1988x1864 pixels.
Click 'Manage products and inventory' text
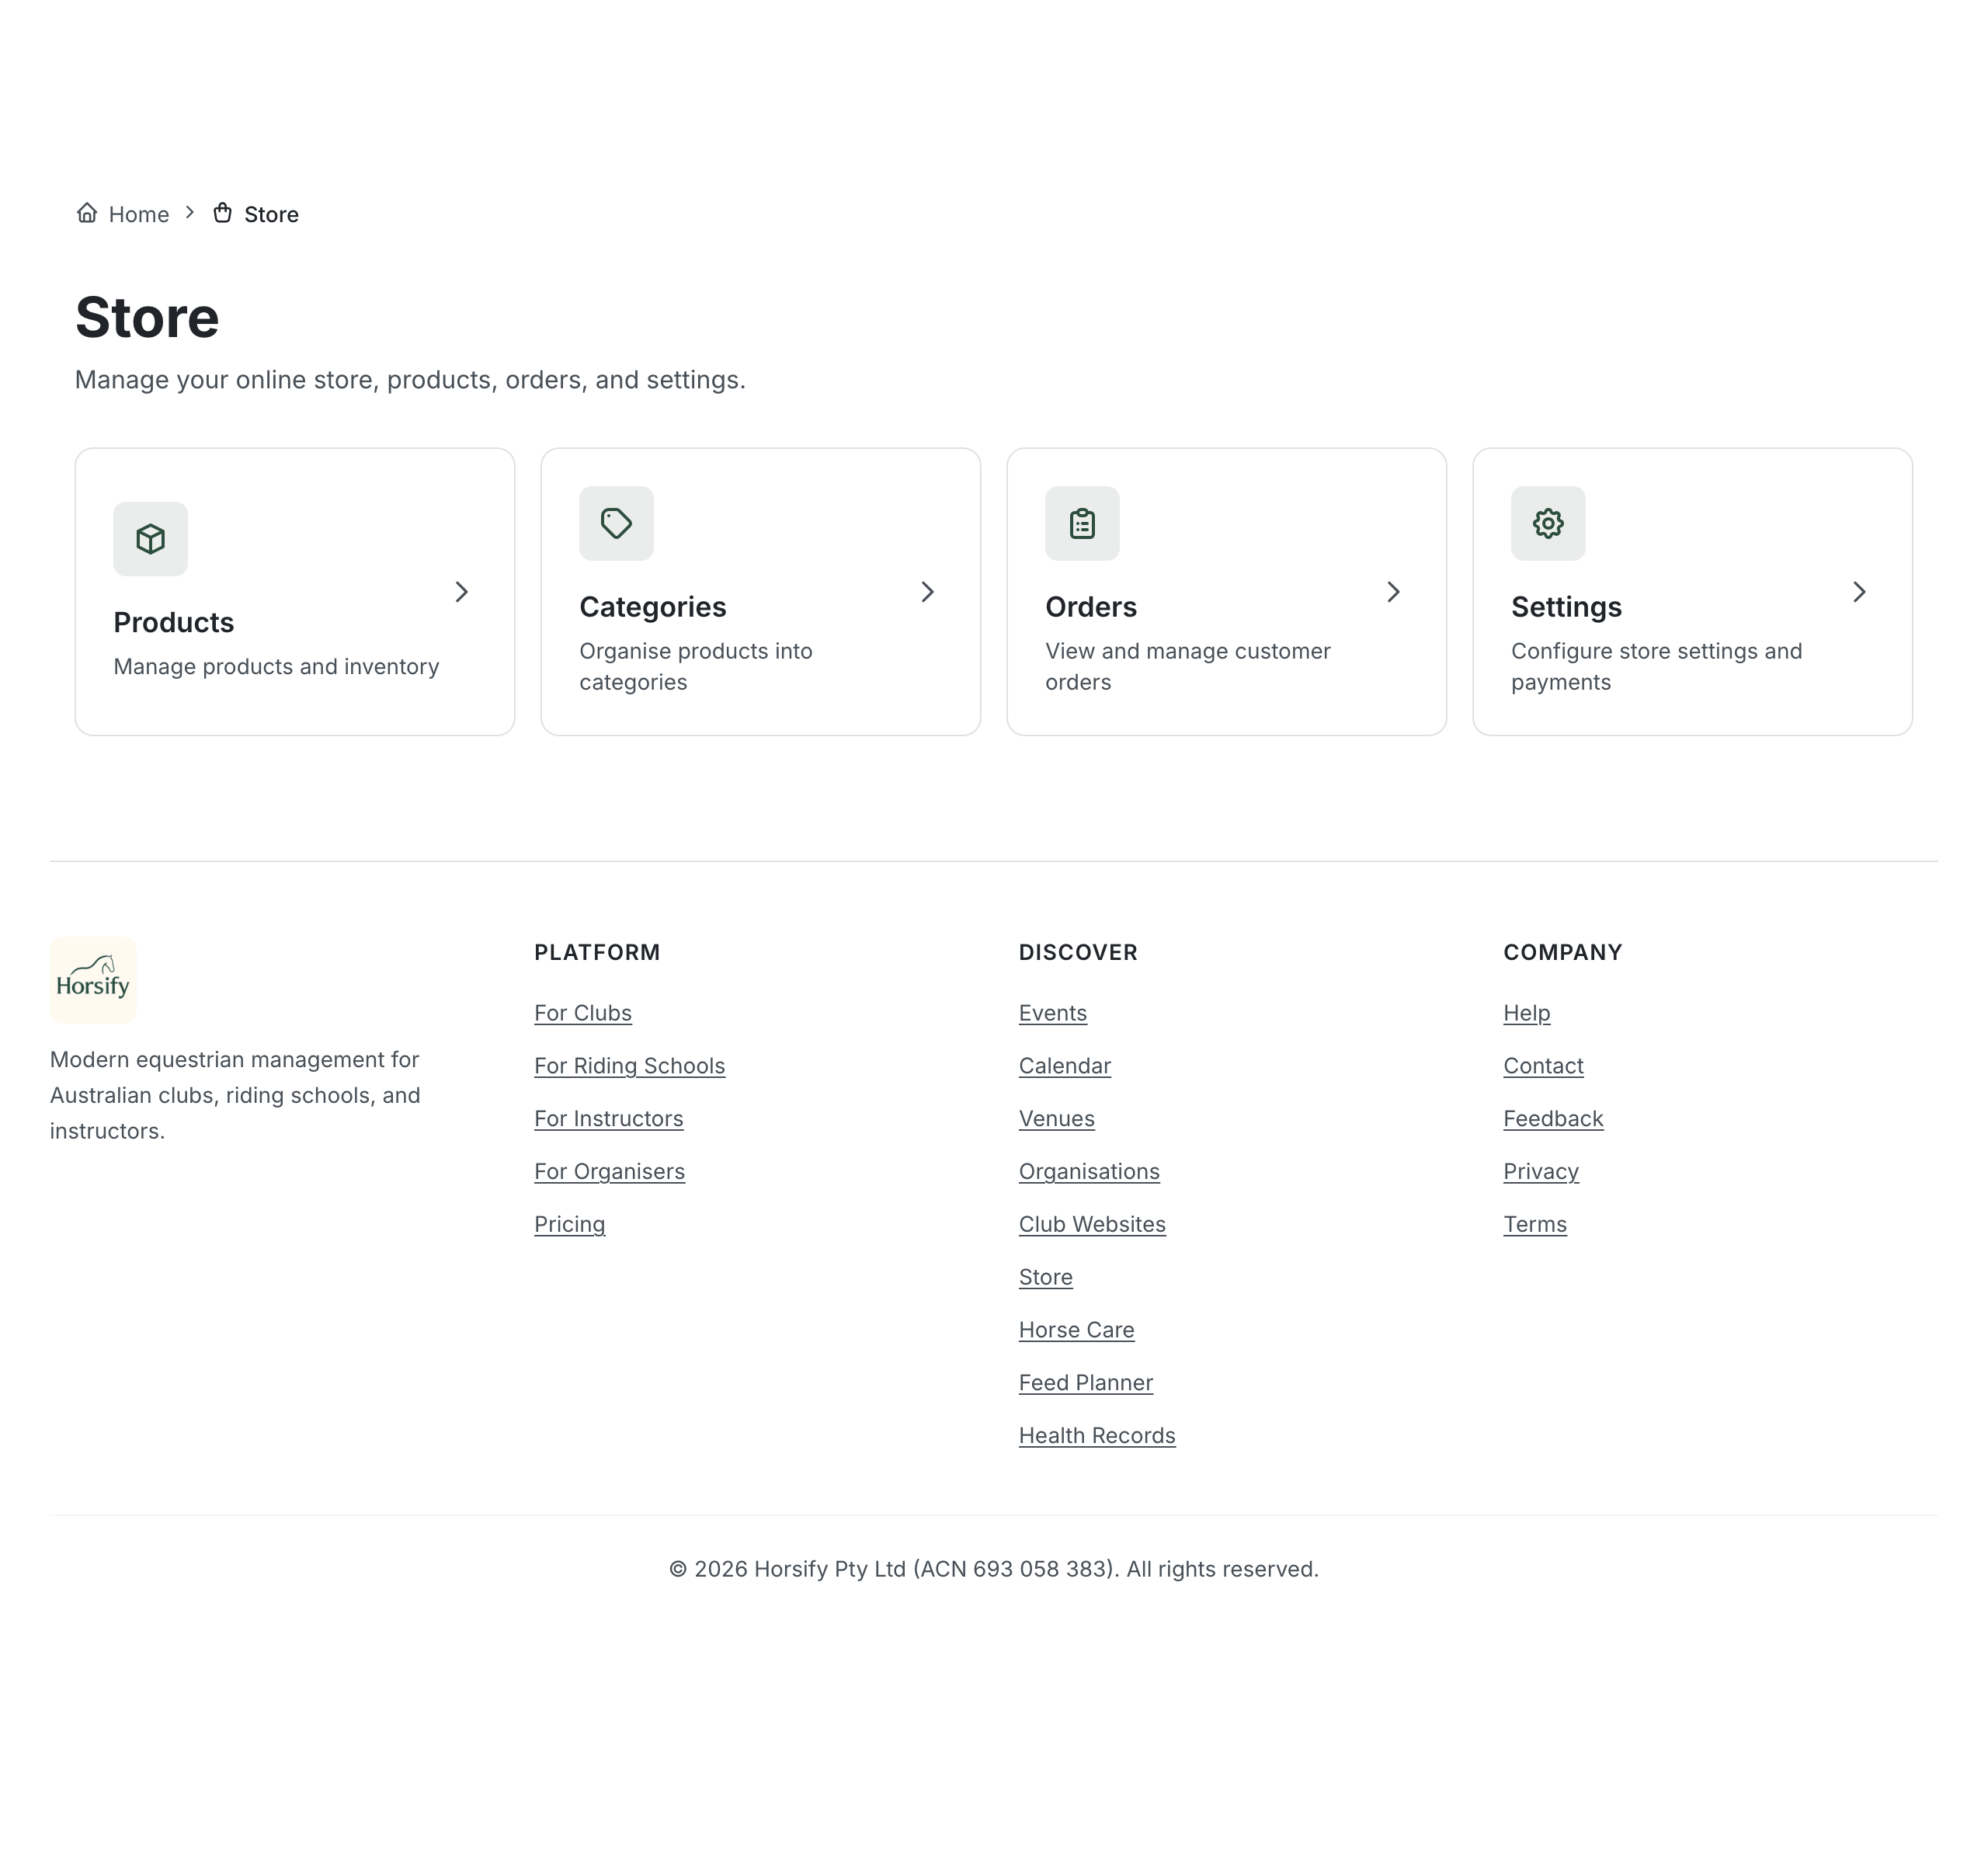click(276, 667)
